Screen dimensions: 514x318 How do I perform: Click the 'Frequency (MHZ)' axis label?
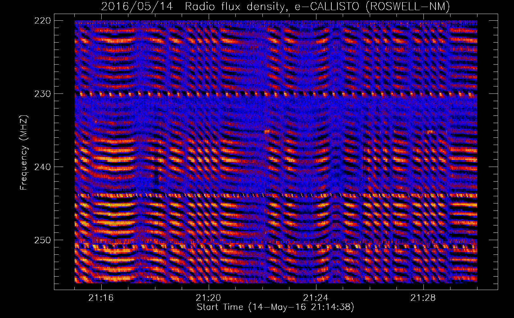coord(24,152)
